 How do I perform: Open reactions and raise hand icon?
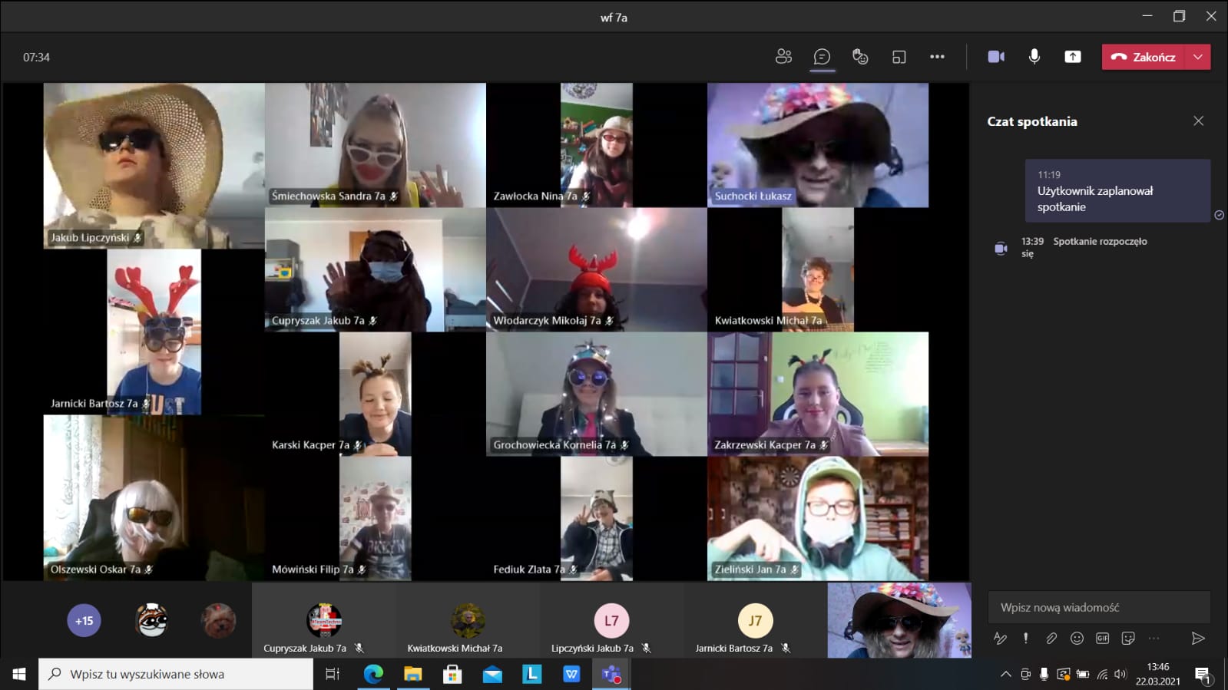point(860,57)
